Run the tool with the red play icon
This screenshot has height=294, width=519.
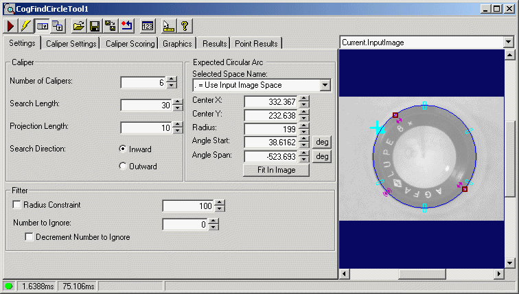[x=10, y=26]
